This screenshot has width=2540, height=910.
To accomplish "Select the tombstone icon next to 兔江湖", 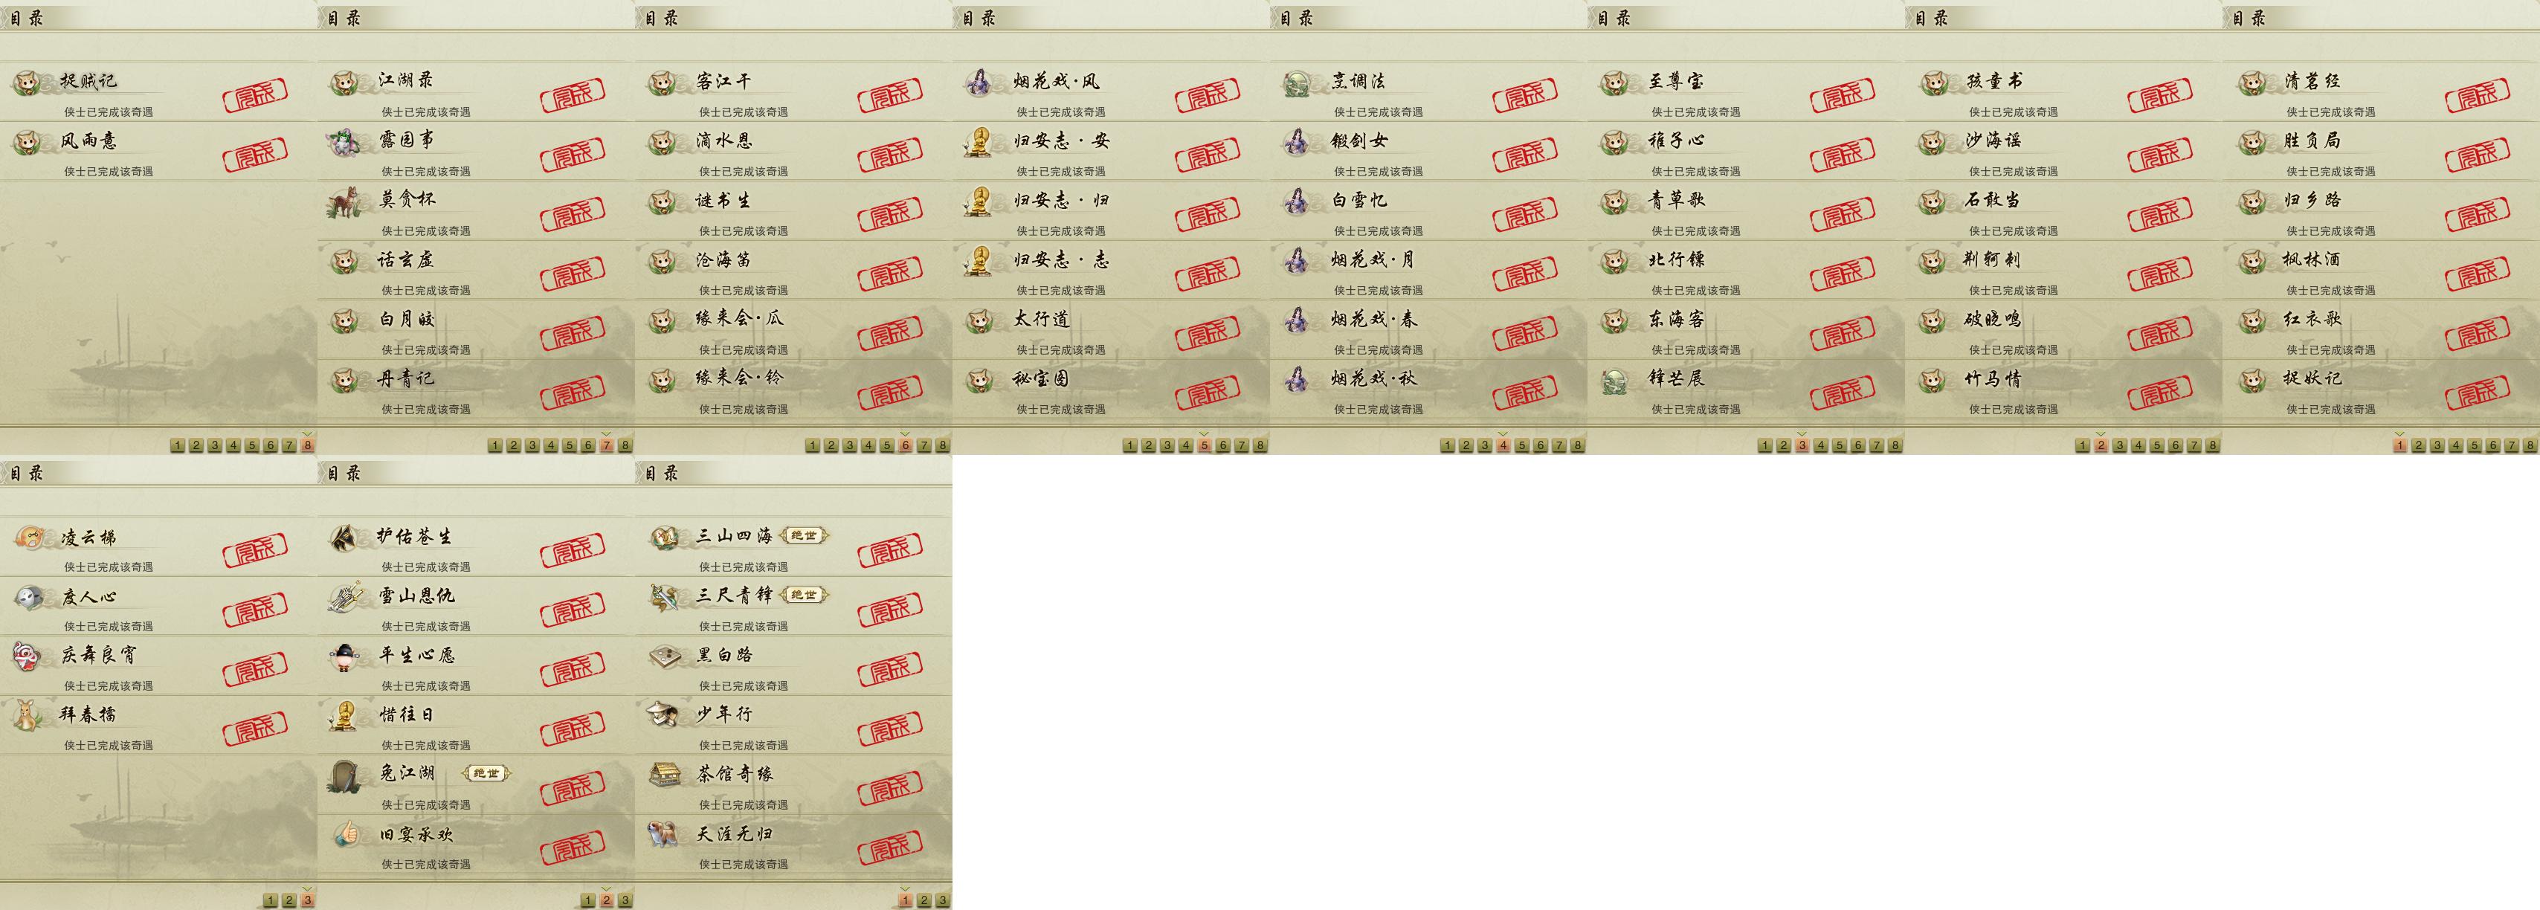I will [345, 775].
